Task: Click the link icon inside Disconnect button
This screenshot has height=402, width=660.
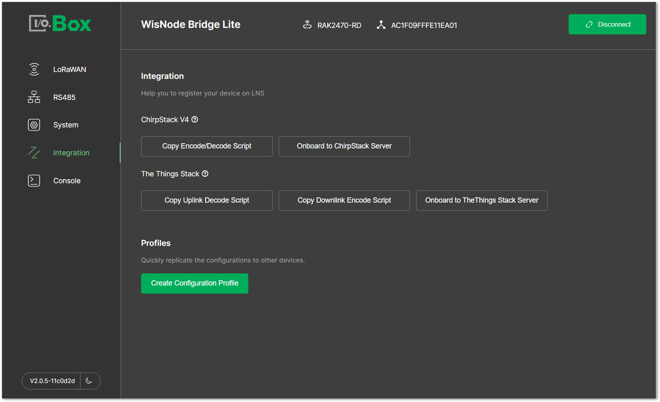Action: point(589,25)
